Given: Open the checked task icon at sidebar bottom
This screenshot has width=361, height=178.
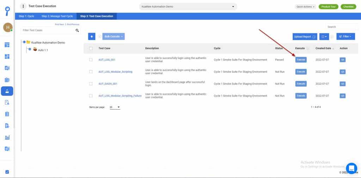Looking at the screenshot, I should 7,172.
